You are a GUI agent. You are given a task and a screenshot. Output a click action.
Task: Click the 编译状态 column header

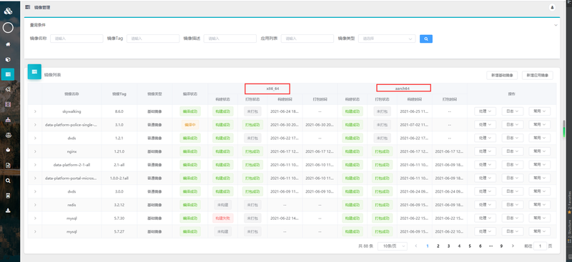(190, 94)
